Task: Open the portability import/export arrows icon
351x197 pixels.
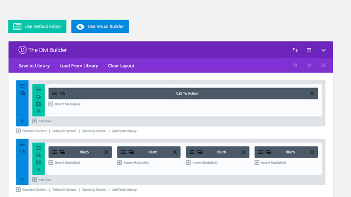Action: click(x=295, y=50)
